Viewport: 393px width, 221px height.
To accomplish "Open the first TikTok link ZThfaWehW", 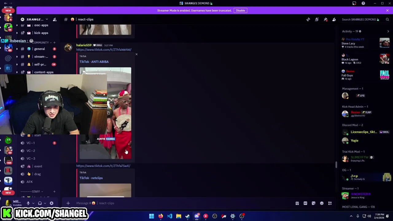I will (104, 50).
